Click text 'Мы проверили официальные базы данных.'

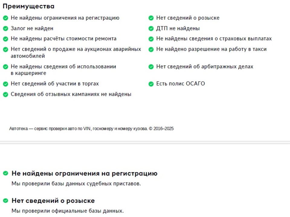(x=68, y=211)
